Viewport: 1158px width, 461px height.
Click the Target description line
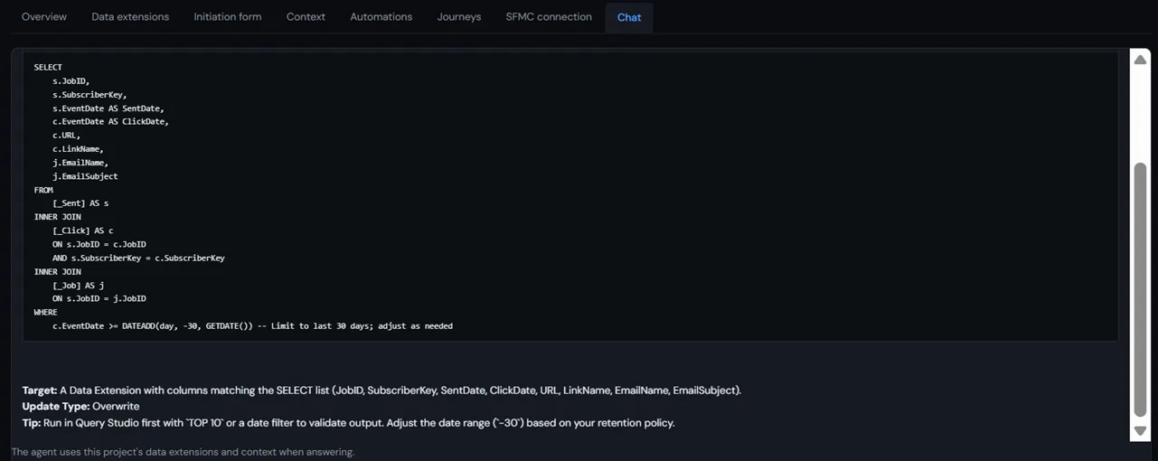point(381,390)
